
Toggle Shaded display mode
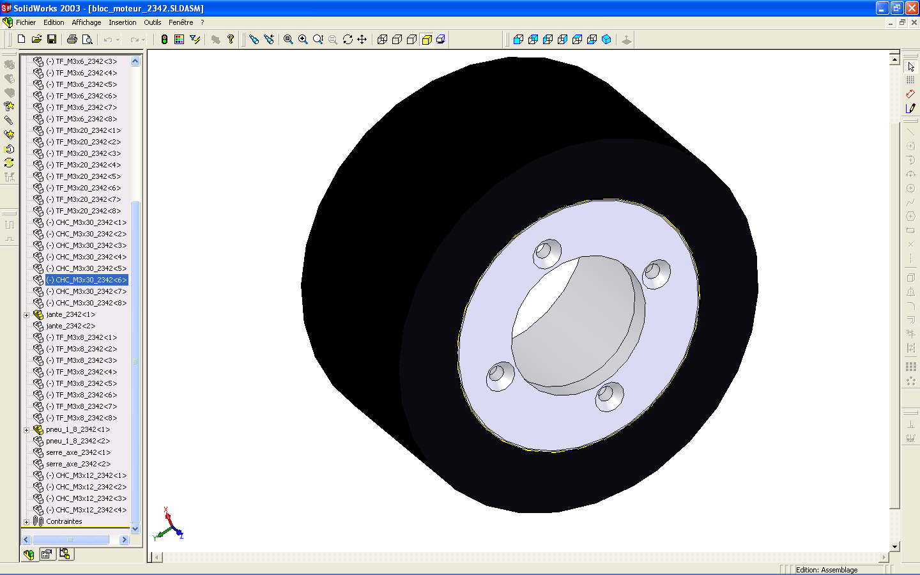[x=427, y=40]
